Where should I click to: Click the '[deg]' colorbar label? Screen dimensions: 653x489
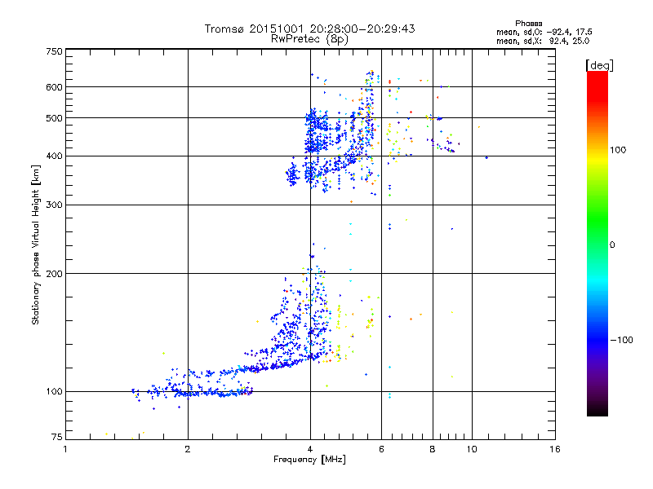(599, 65)
